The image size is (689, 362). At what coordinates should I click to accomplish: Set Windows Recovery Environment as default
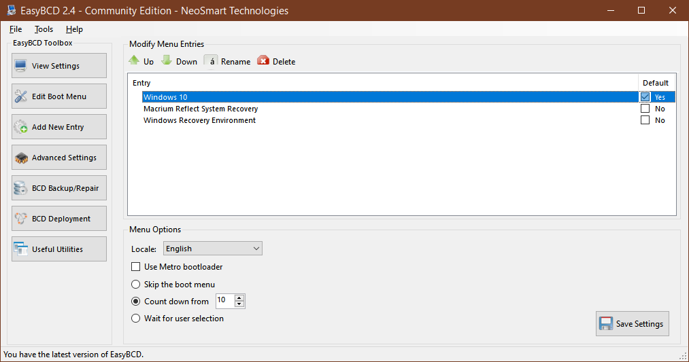click(645, 120)
